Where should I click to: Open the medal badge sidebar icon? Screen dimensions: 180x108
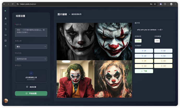point(5,46)
